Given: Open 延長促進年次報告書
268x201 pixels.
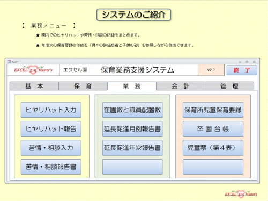Looking at the screenshot, I should [132, 148].
